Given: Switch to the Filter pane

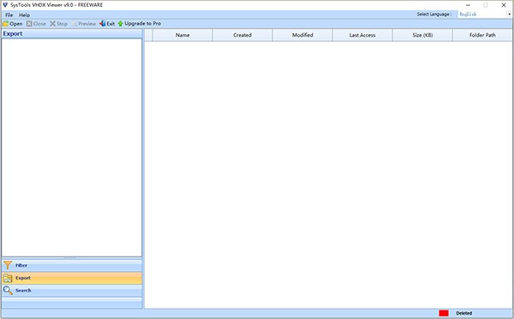Looking at the screenshot, I should [72, 265].
